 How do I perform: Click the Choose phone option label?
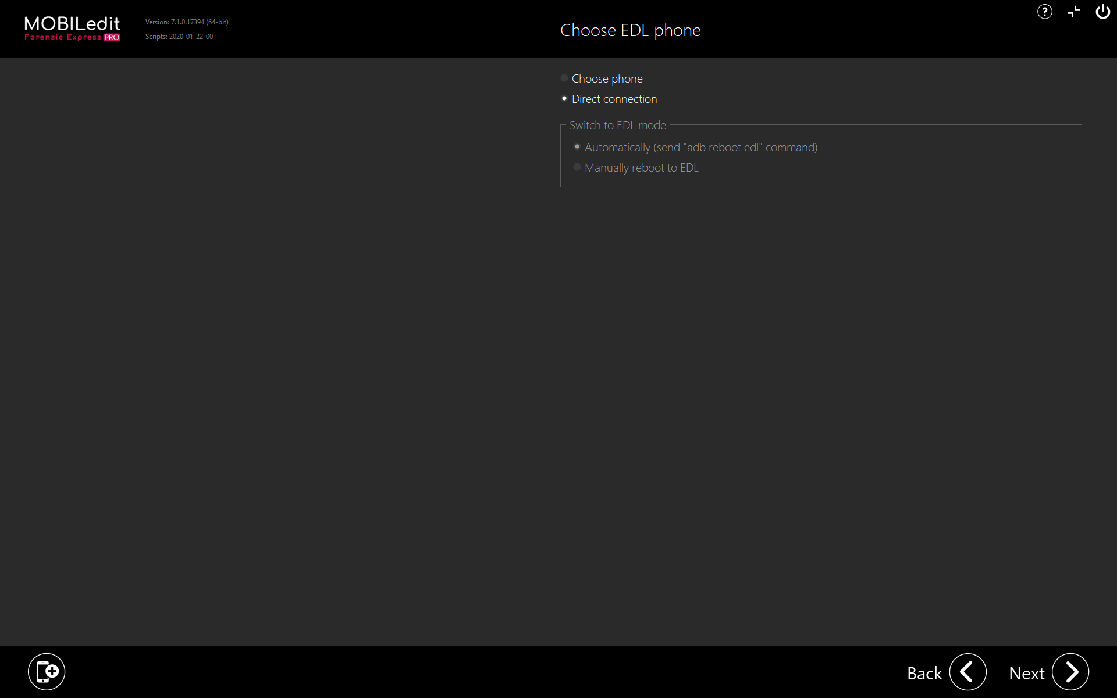tap(607, 79)
